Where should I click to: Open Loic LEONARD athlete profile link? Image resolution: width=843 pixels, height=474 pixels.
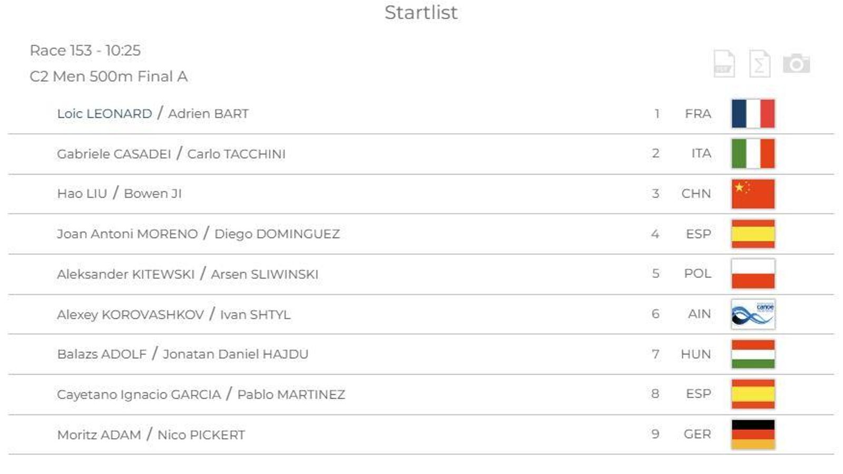(104, 114)
